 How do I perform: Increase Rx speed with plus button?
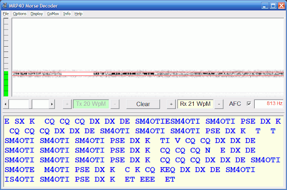[171, 104]
